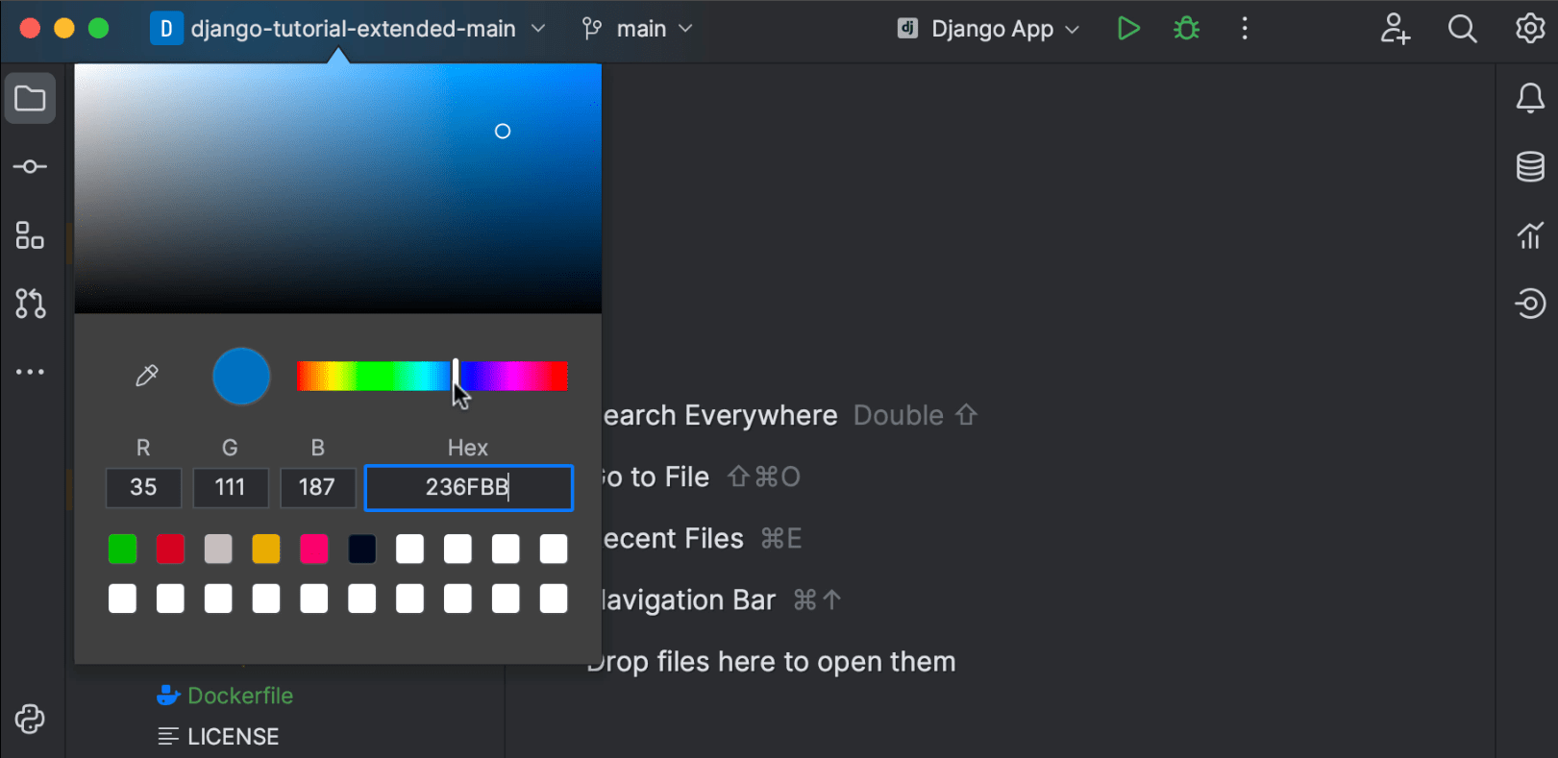The width and height of the screenshot is (1558, 758).
Task: Pick a color with the eyedropper tool
Action: click(x=147, y=376)
